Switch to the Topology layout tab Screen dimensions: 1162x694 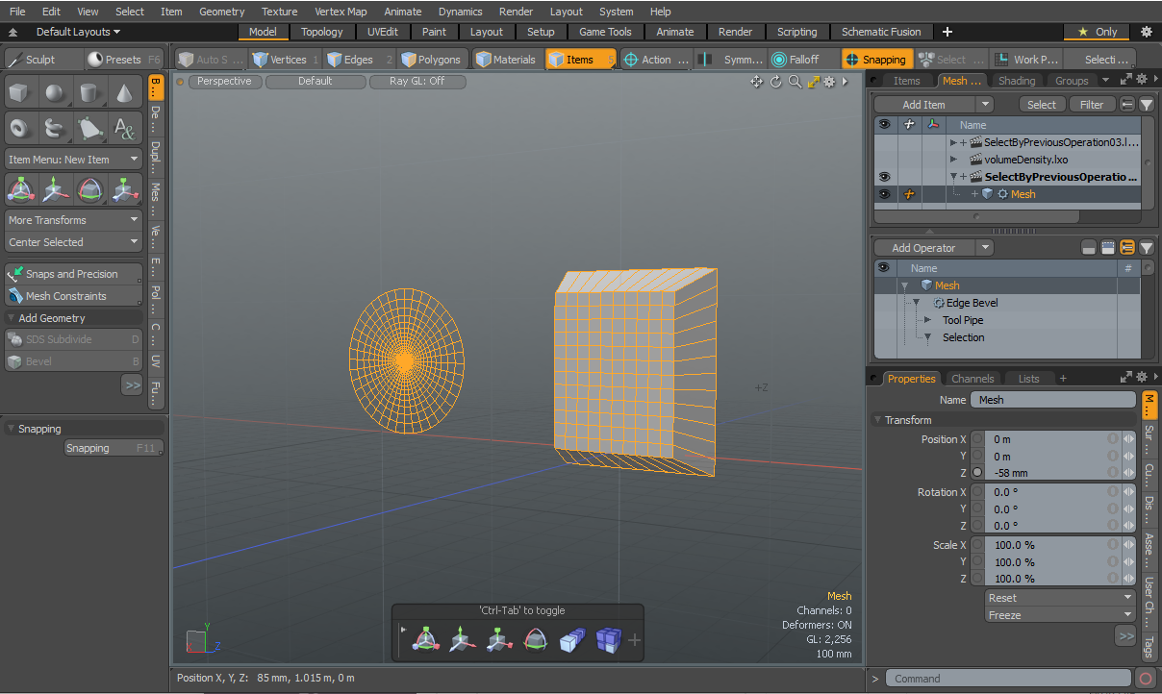pos(321,32)
